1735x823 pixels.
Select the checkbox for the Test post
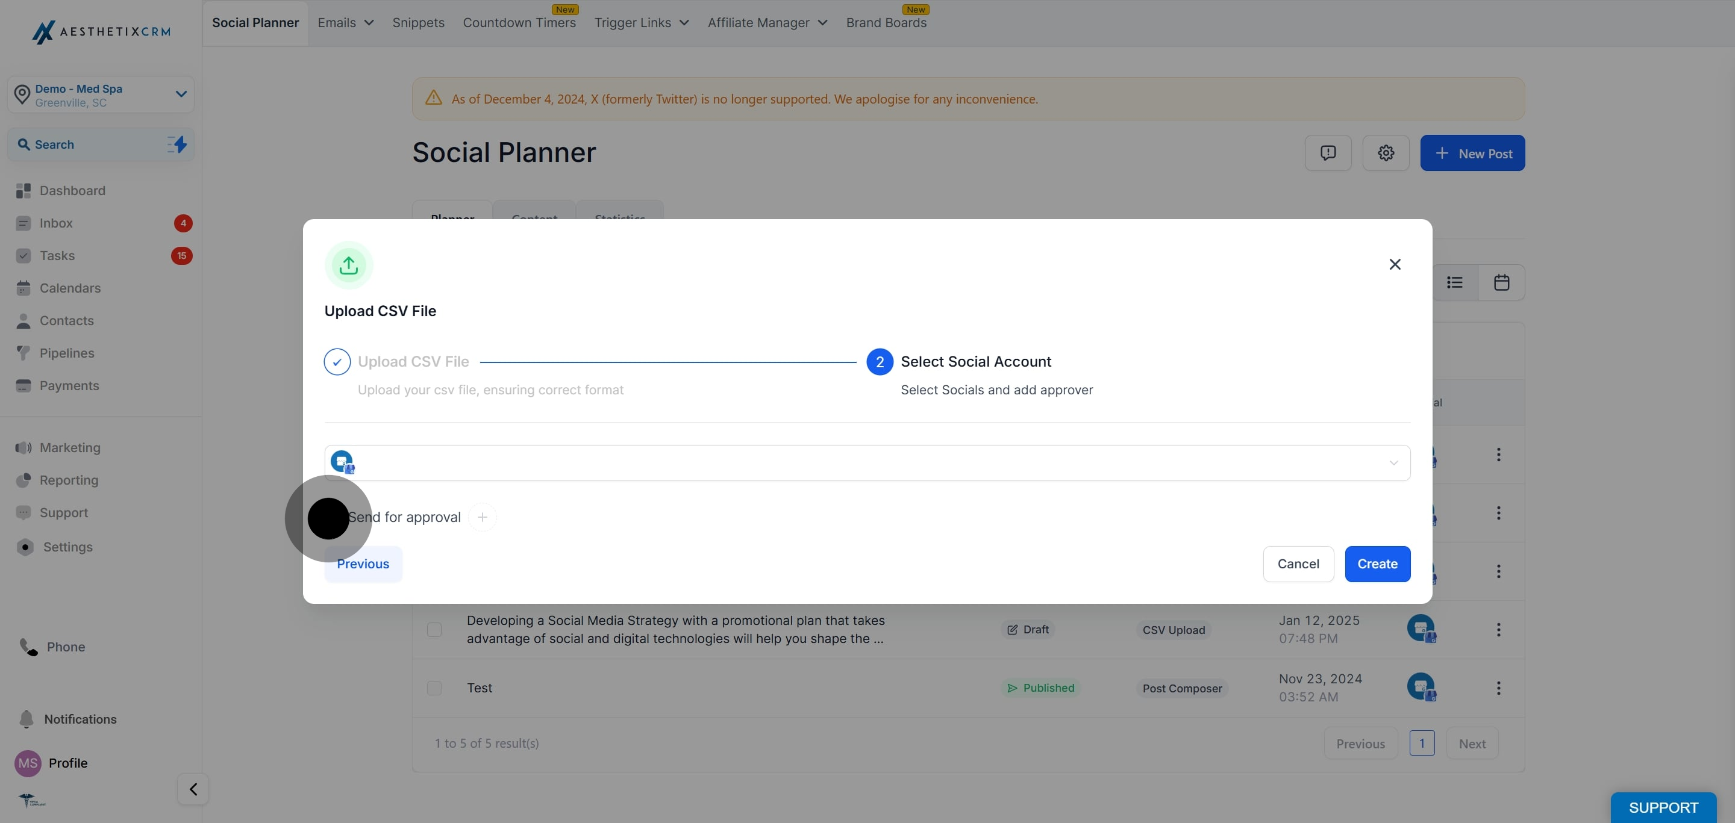coord(434,688)
